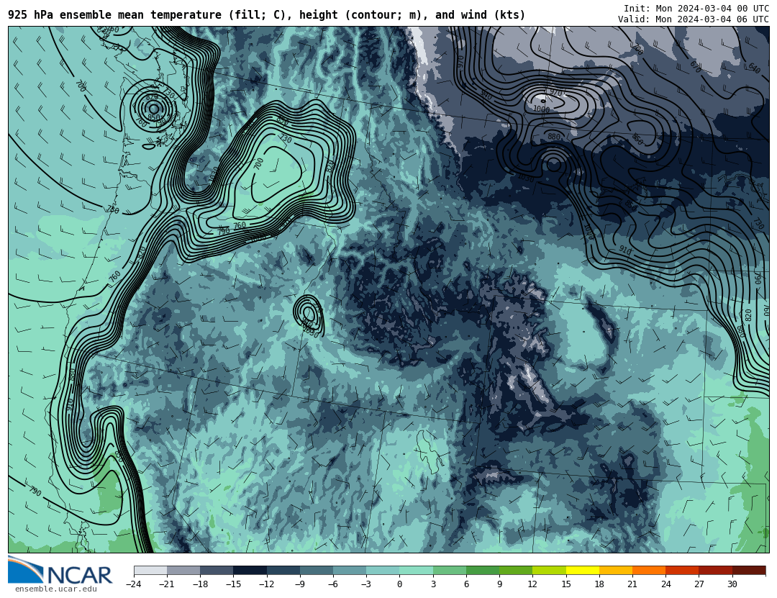This screenshot has width=777, height=598.
Task: Click the 9 colorbar tick label
Action: click(x=499, y=584)
